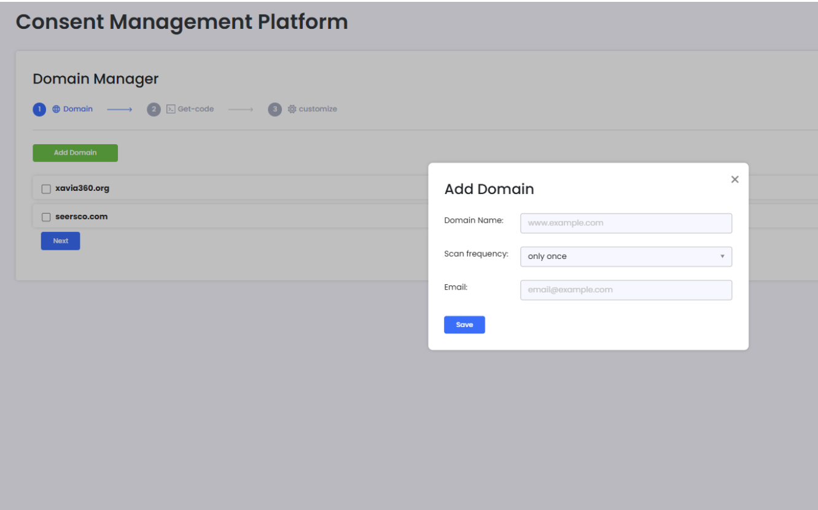The image size is (818, 510).
Task: Click the blue Next button
Action: click(x=60, y=241)
